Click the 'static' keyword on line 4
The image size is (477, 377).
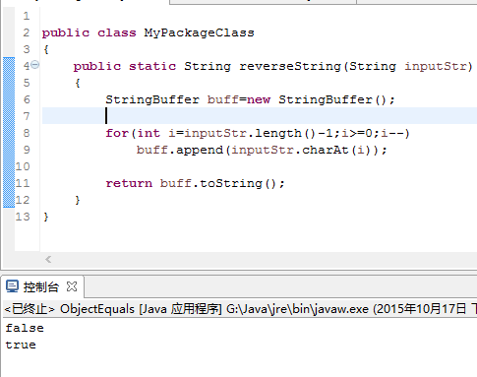click(x=152, y=66)
